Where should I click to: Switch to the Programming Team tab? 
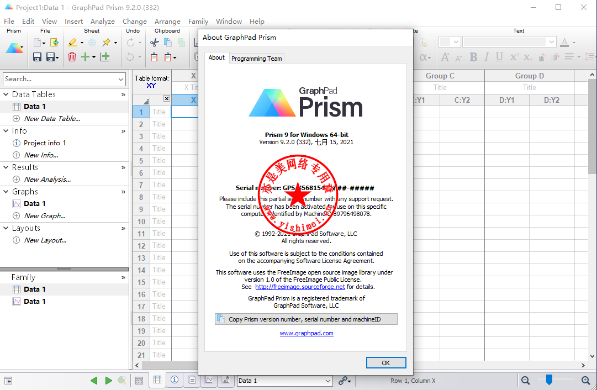pyautogui.click(x=257, y=58)
